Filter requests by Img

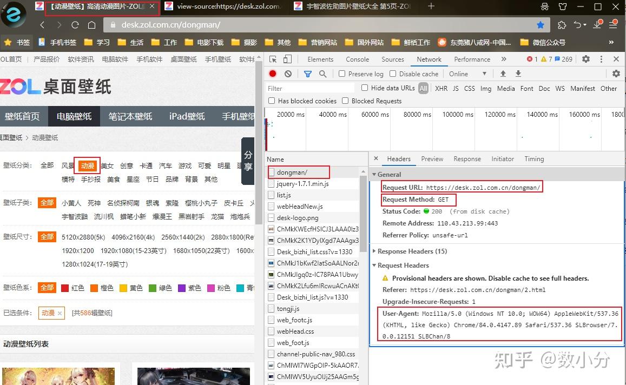(x=486, y=88)
